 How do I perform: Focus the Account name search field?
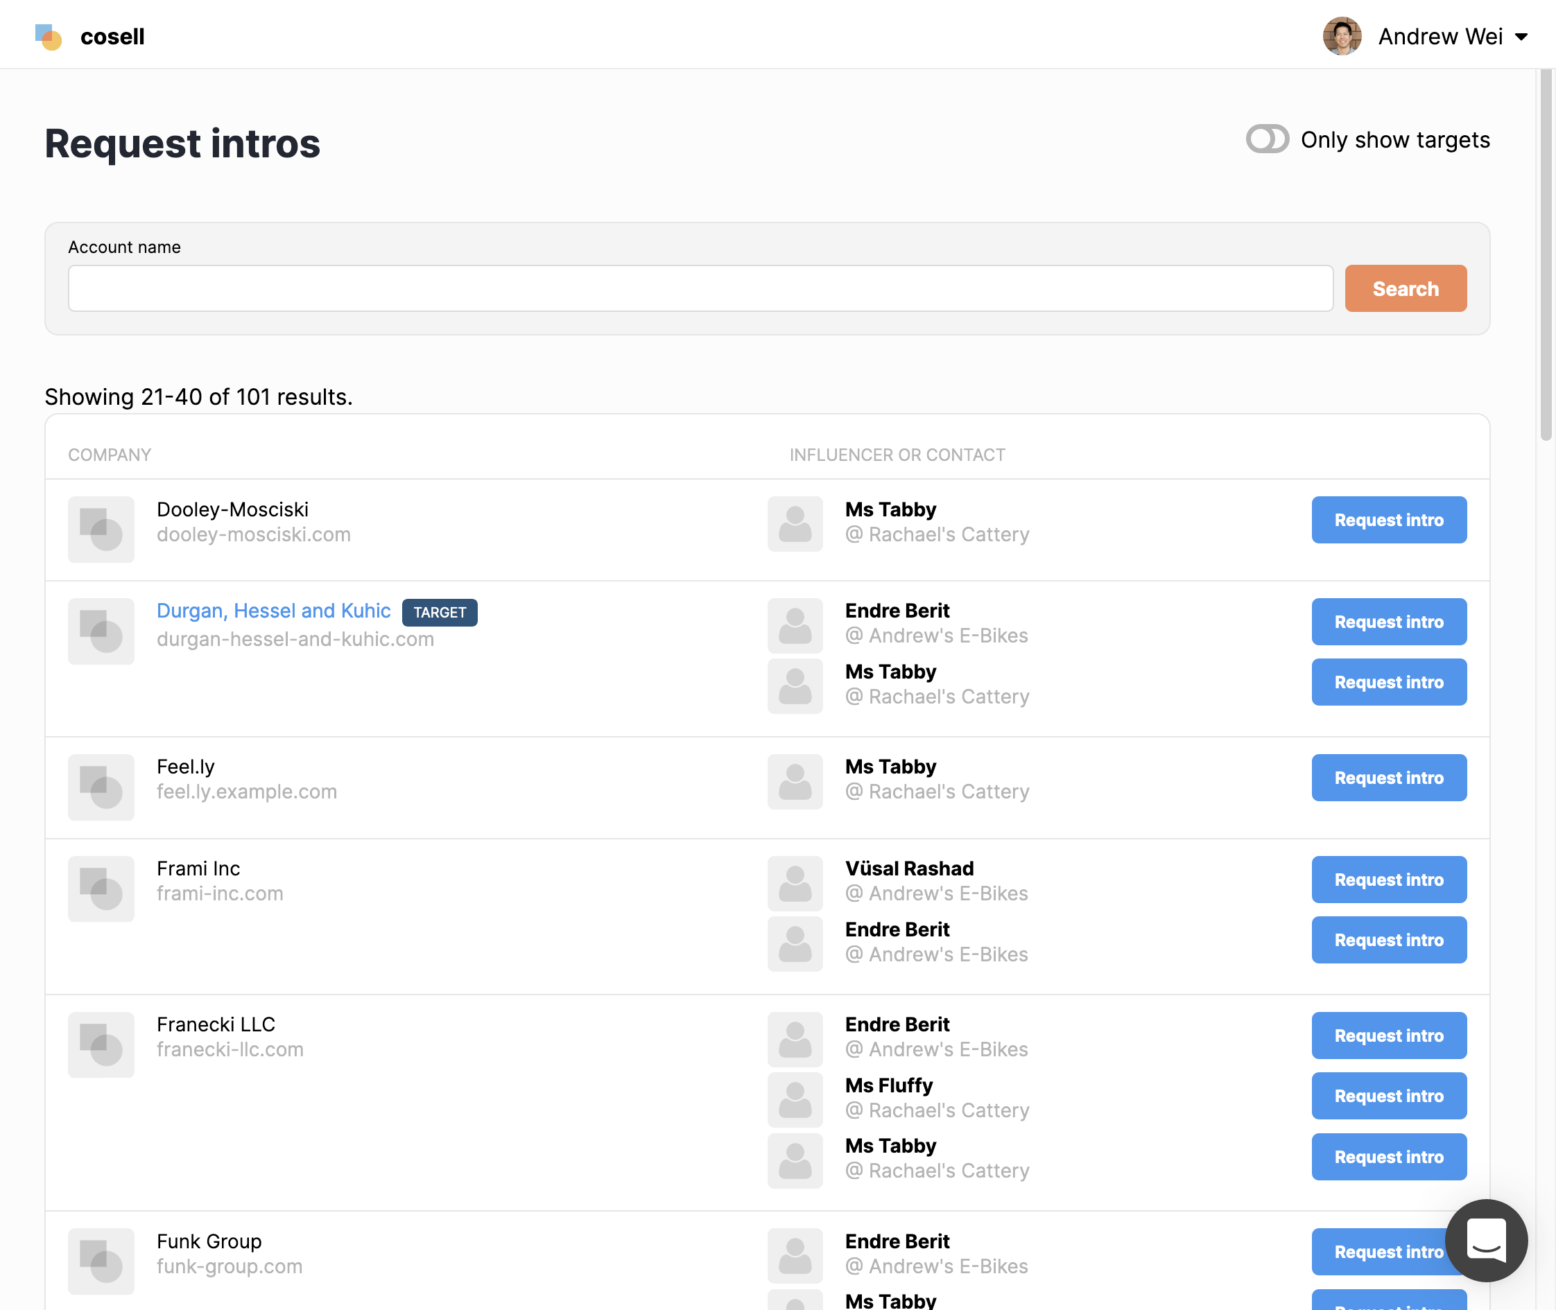(x=700, y=288)
